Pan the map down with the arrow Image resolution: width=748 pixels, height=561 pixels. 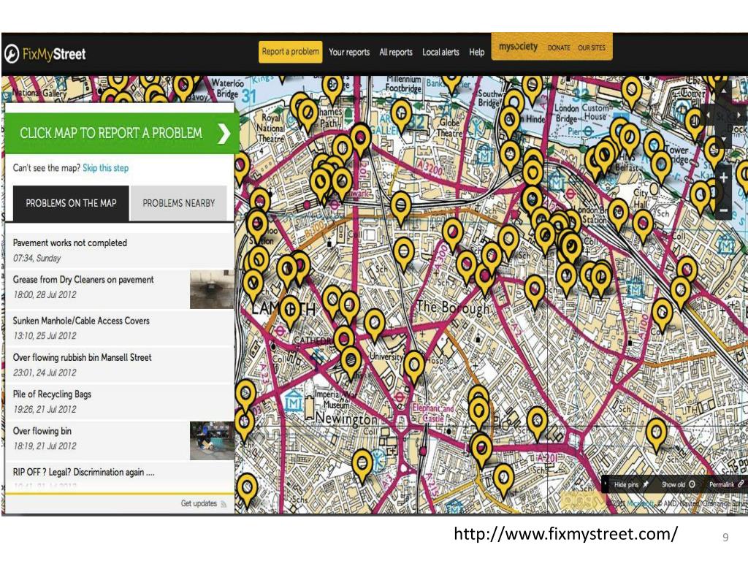(724, 138)
